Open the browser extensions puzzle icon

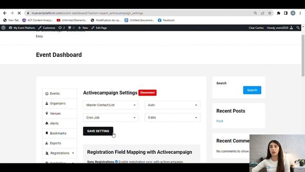tap(278, 13)
